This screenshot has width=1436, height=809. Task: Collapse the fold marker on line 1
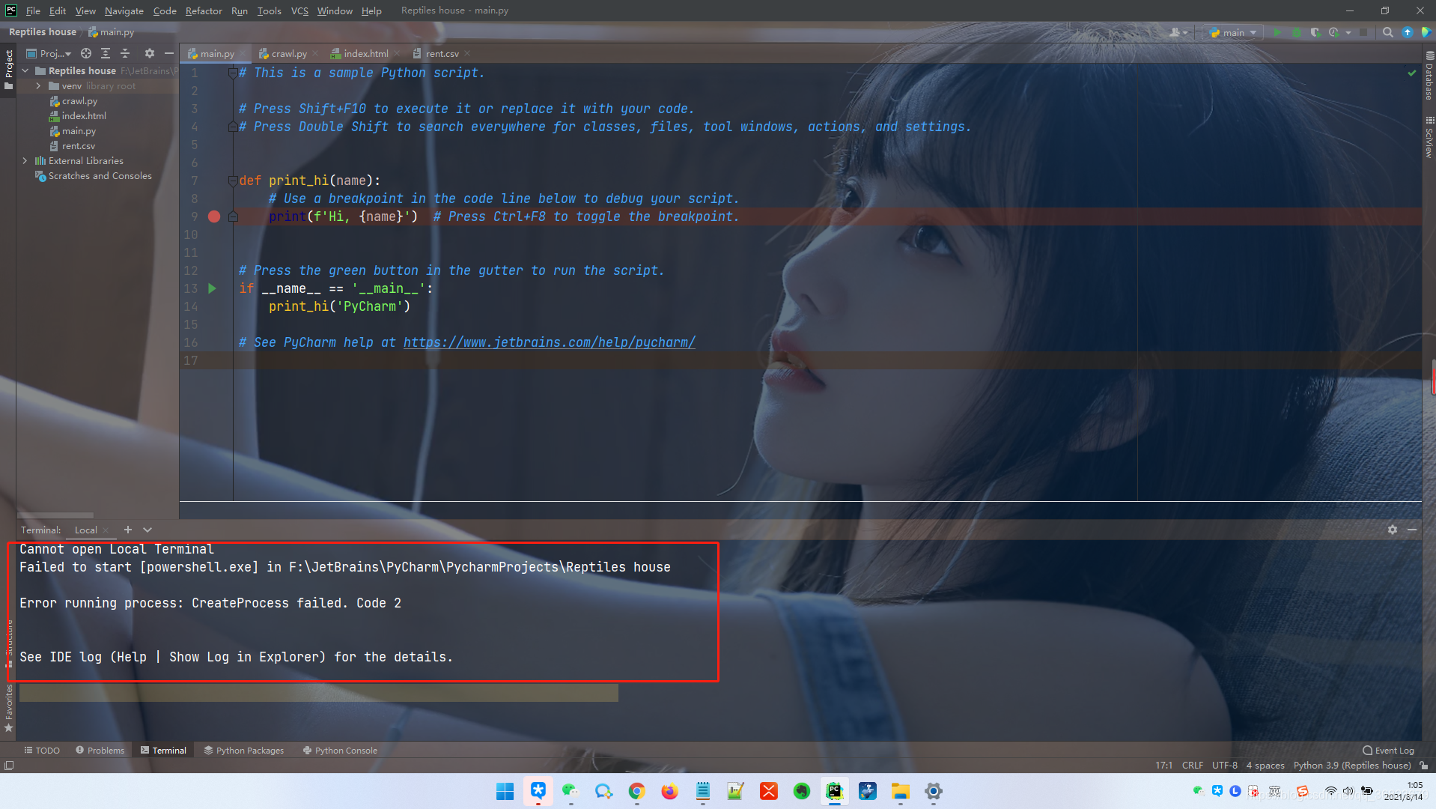233,73
